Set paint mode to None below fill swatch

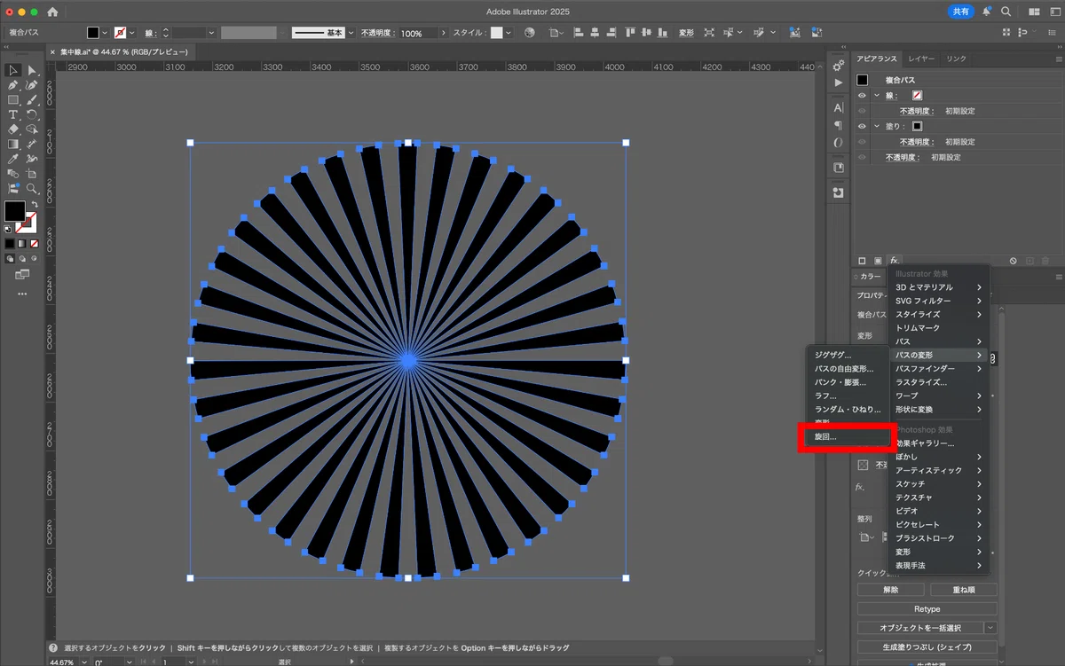coord(34,243)
